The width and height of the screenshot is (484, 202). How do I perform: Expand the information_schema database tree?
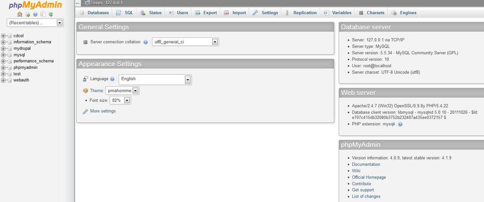(x=3, y=42)
